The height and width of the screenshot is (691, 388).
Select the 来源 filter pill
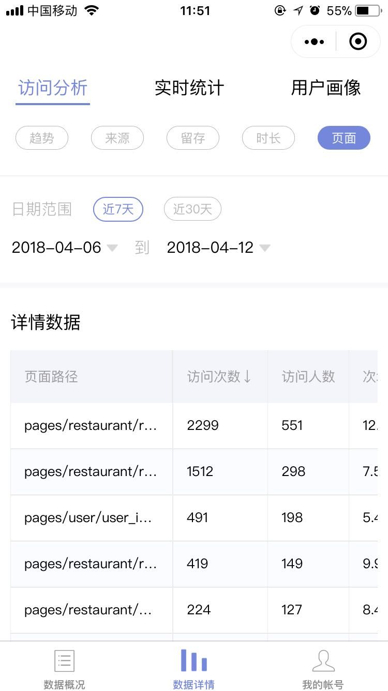tap(117, 138)
